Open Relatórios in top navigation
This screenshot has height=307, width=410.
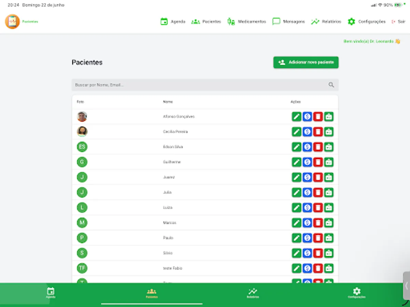click(326, 21)
